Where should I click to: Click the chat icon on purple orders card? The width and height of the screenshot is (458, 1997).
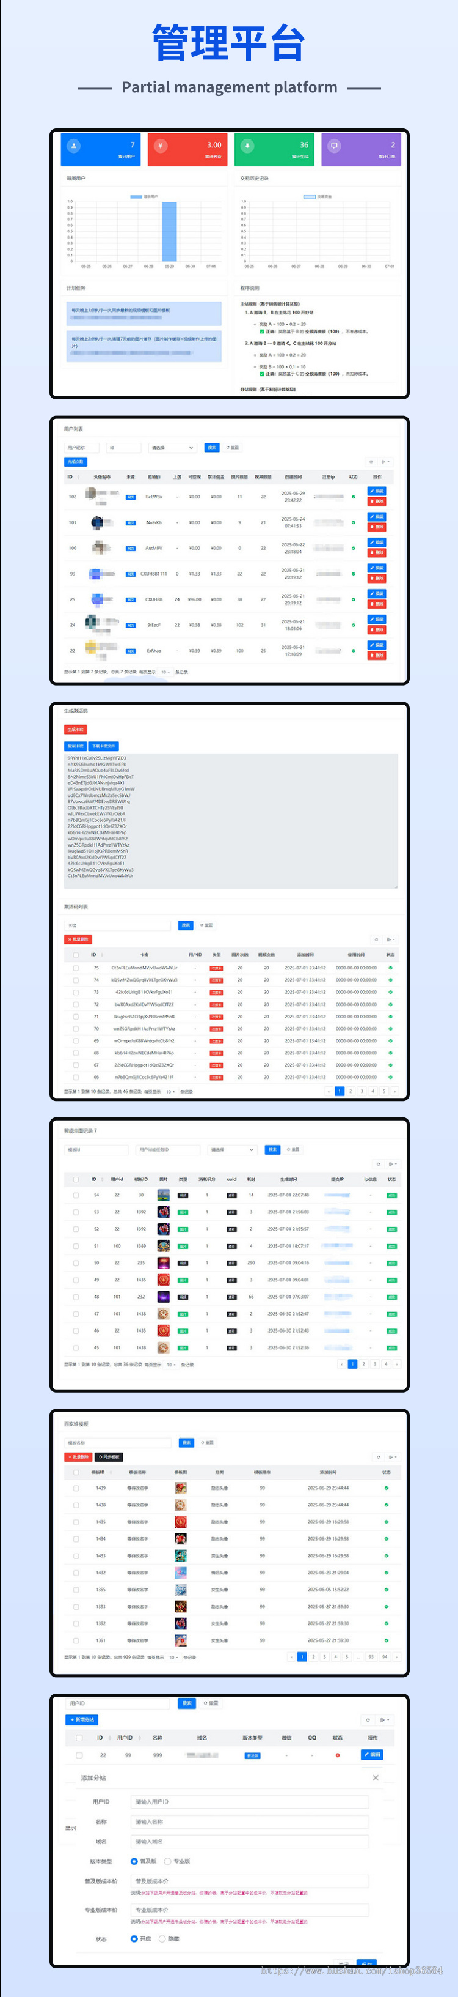(334, 145)
